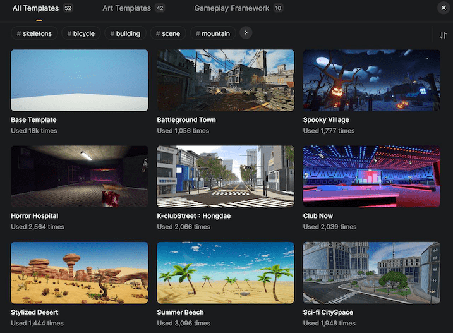The image size is (453, 333).
Task: Filter by the bicycle tag
Action: coord(80,33)
